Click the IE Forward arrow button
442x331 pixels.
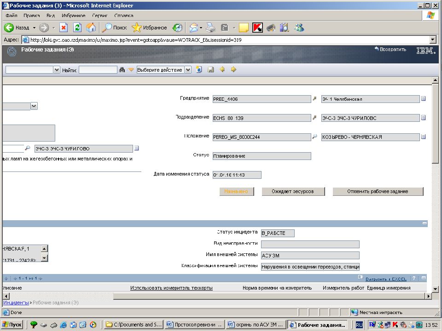point(44,28)
